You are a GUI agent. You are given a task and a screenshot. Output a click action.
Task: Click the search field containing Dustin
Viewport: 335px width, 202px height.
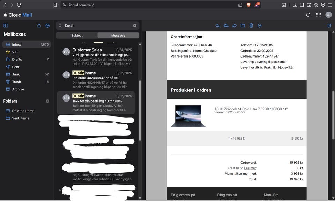click(98, 25)
